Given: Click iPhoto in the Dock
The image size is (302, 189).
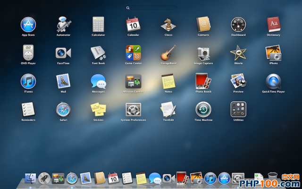Looking at the screenshot, I should tap(196, 178).
